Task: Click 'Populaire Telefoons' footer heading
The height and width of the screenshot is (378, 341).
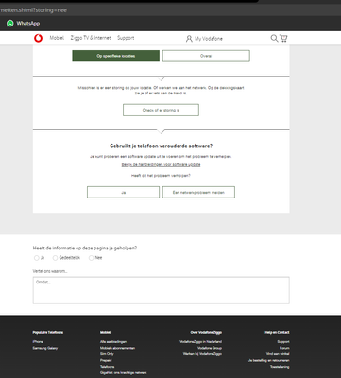Action: (48, 332)
